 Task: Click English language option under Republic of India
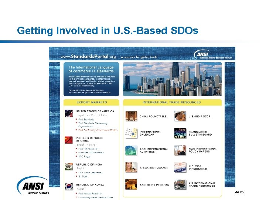[81, 168]
